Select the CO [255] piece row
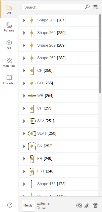The width and height of the screenshot is (102, 212). pos(58,83)
